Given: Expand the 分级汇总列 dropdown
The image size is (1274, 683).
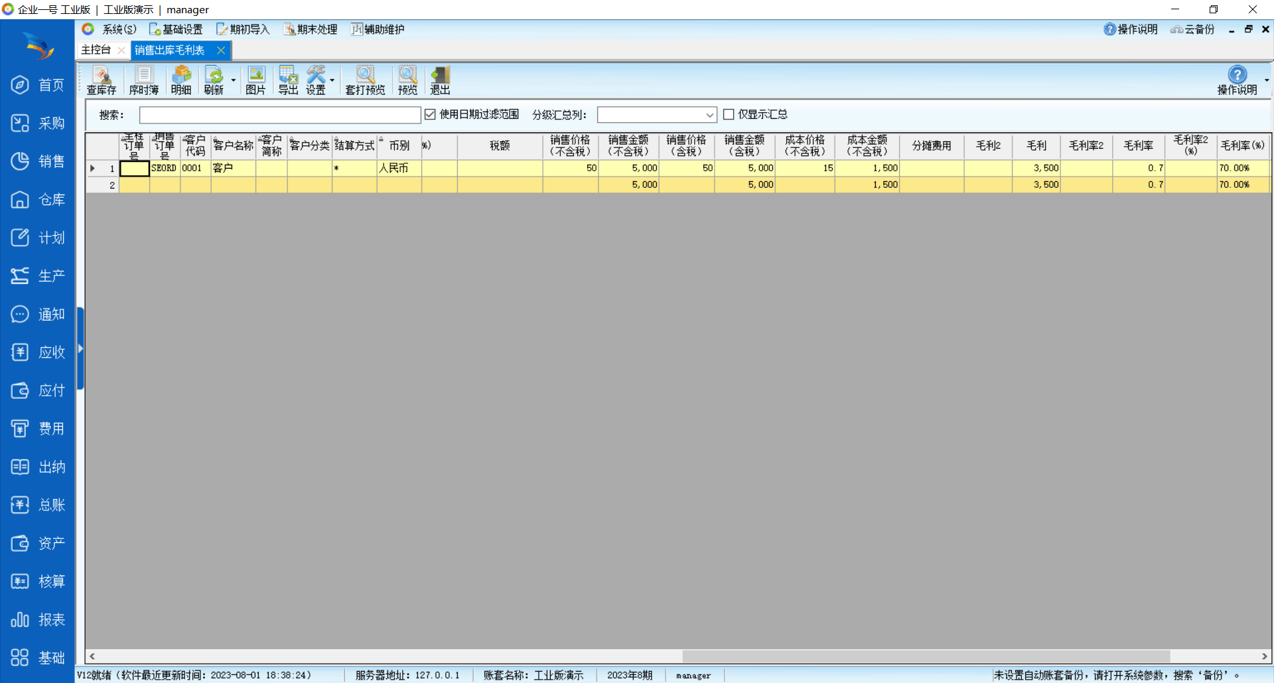Looking at the screenshot, I should [709, 115].
